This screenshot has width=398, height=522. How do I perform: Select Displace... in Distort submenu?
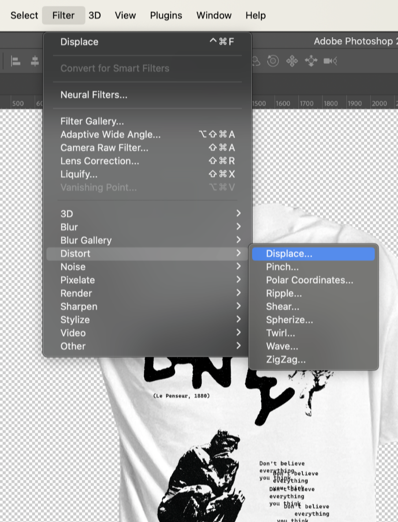[313, 254]
